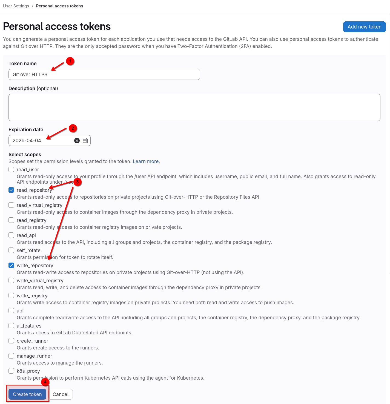
Task: Check the read_registry scope
Action: (x=11, y=220)
